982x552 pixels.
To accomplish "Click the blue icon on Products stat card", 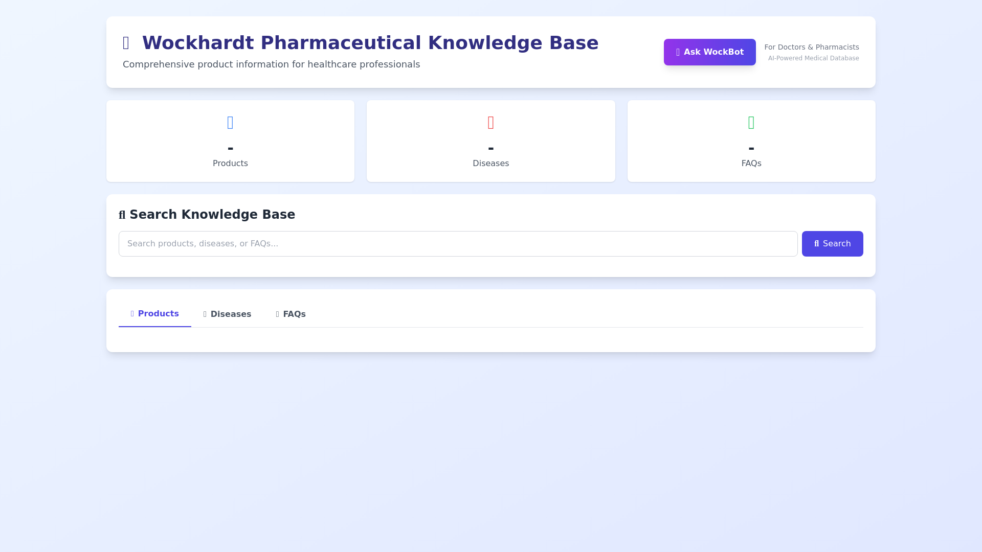I will 230,123.
